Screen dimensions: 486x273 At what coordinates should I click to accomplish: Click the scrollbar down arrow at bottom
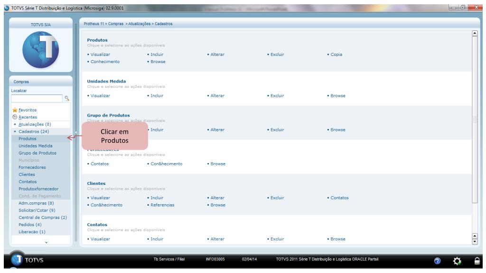pos(475,242)
